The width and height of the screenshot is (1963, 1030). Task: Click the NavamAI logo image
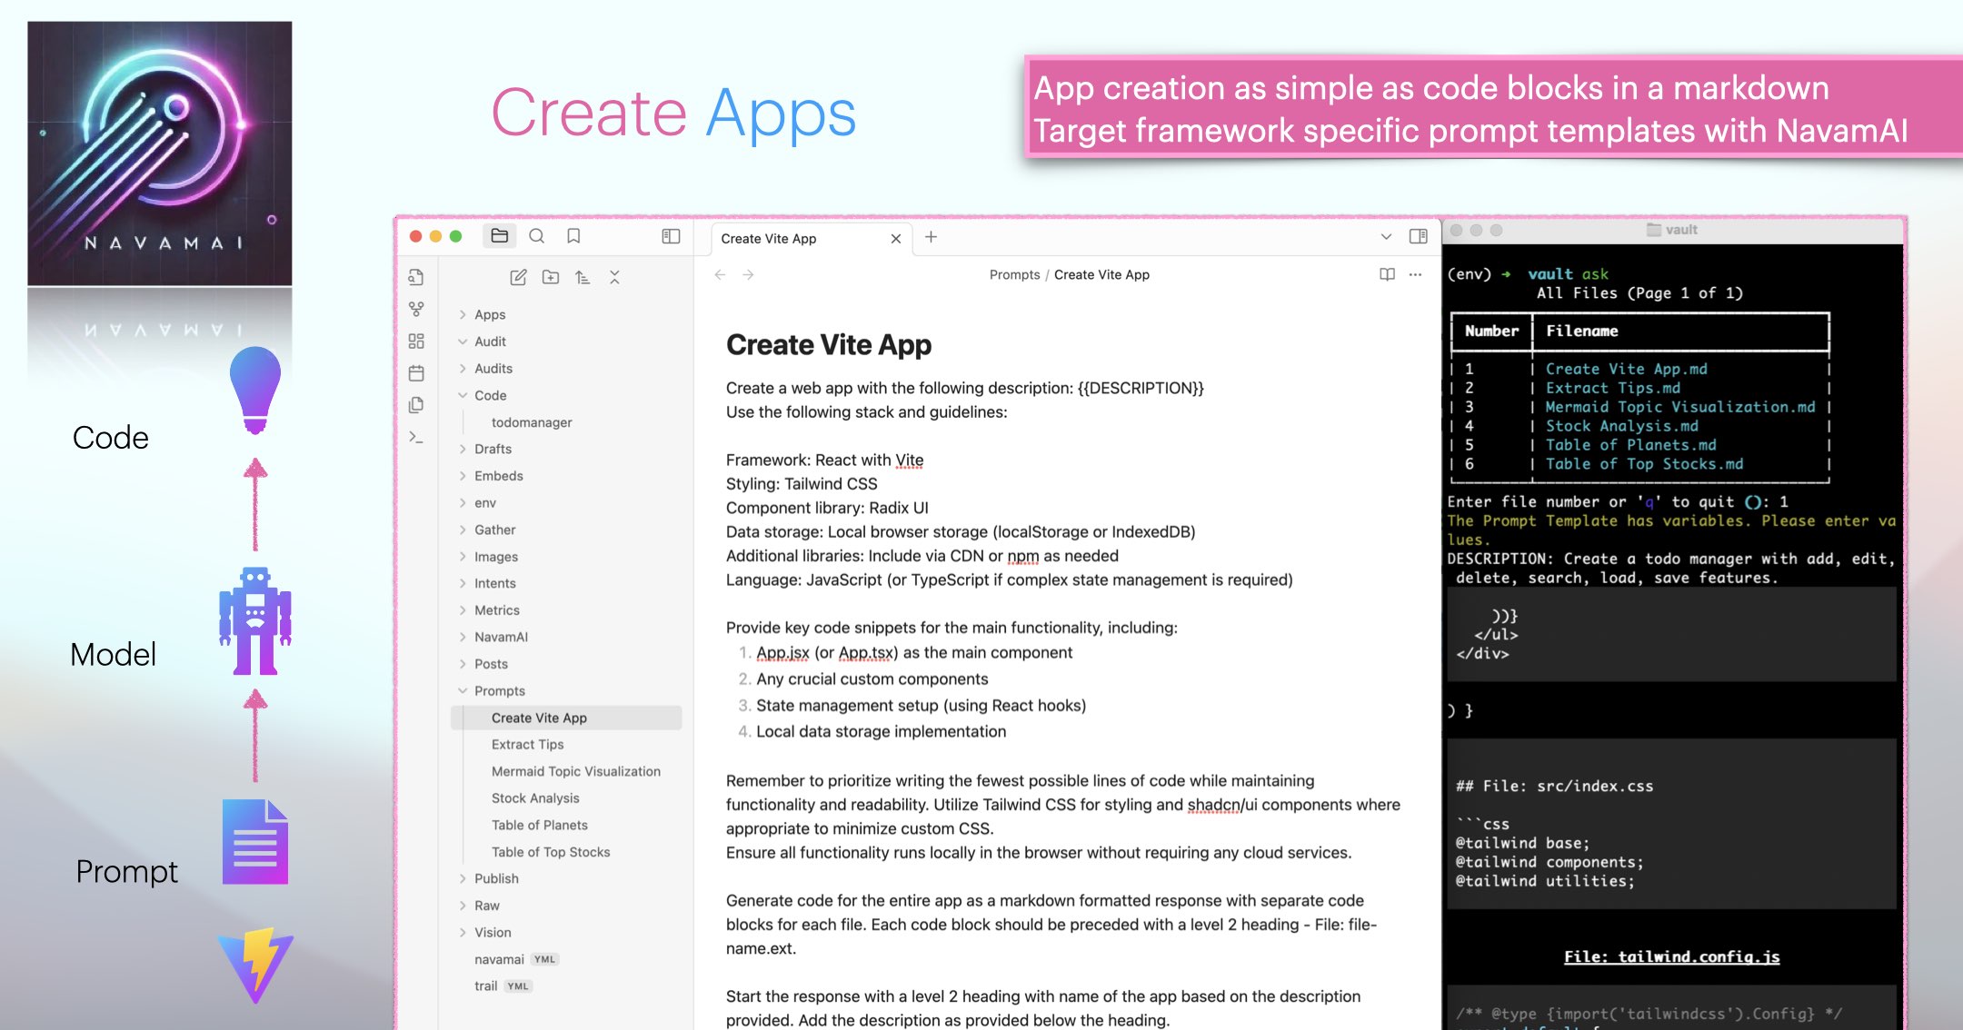(x=160, y=154)
